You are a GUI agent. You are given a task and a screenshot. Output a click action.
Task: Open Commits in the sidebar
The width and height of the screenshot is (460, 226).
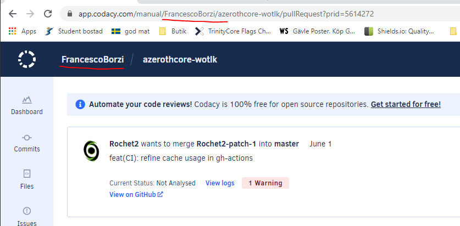pyautogui.click(x=27, y=143)
